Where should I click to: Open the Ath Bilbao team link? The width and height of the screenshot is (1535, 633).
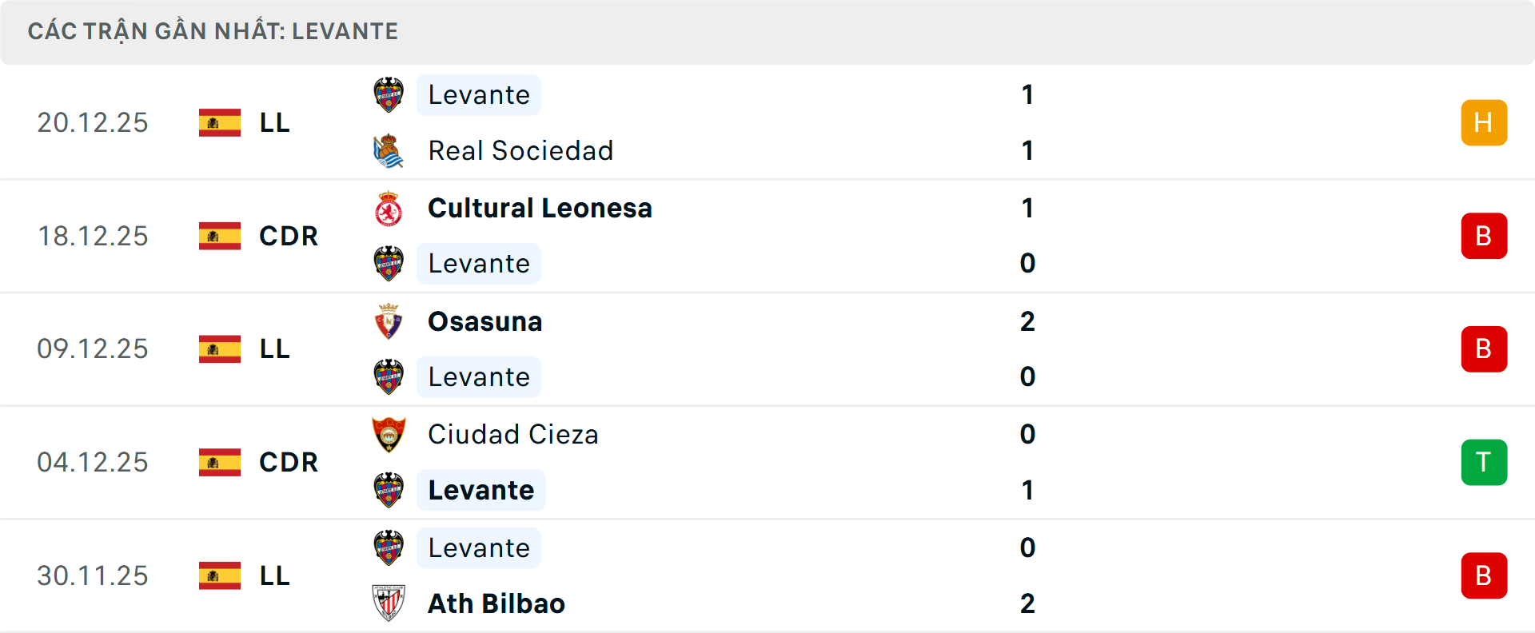click(496, 603)
